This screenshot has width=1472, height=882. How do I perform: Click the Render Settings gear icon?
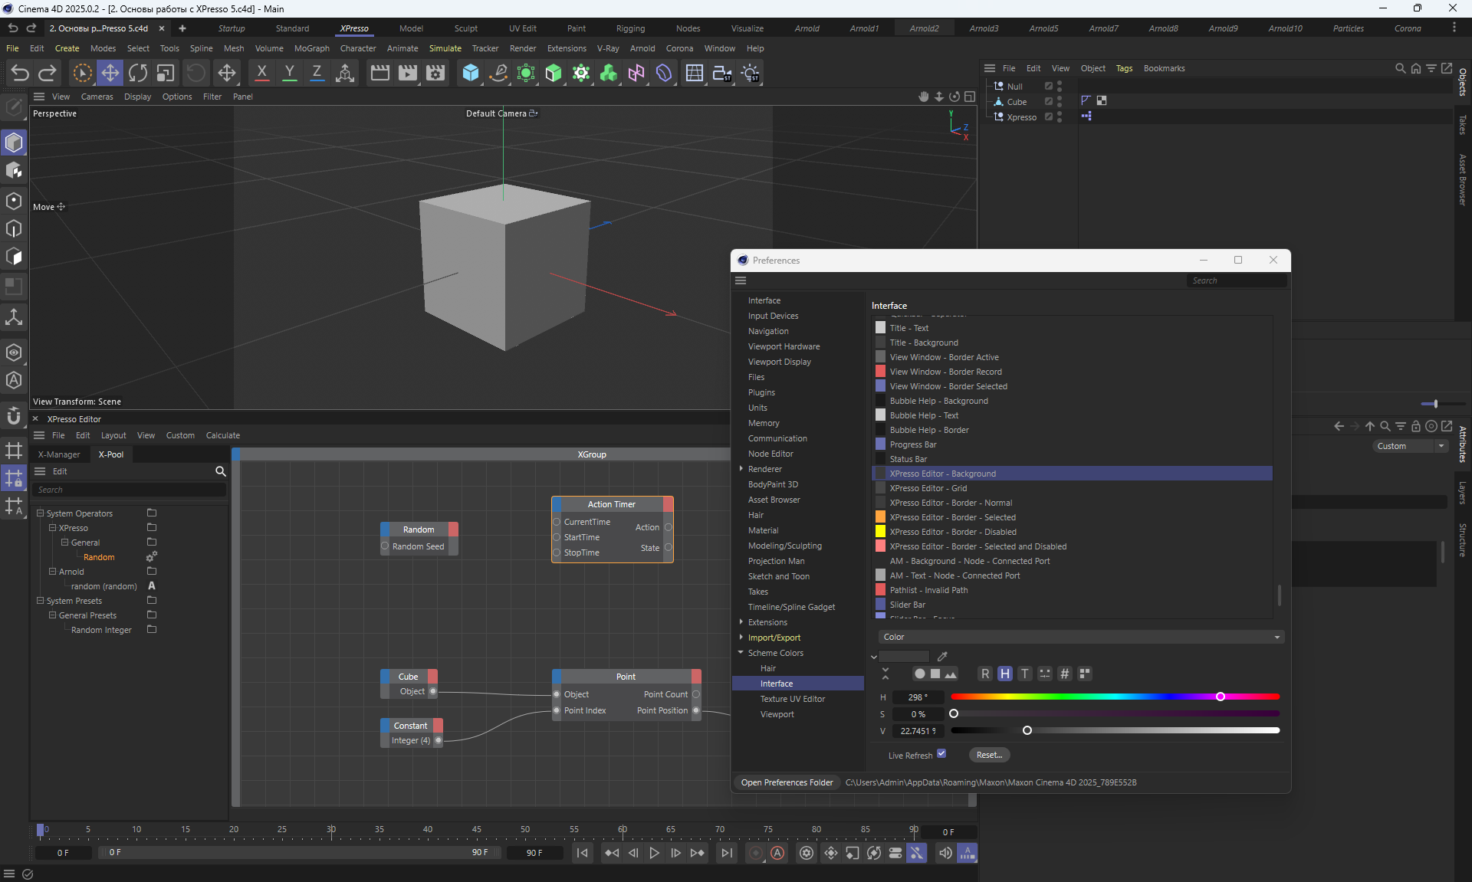click(x=435, y=73)
